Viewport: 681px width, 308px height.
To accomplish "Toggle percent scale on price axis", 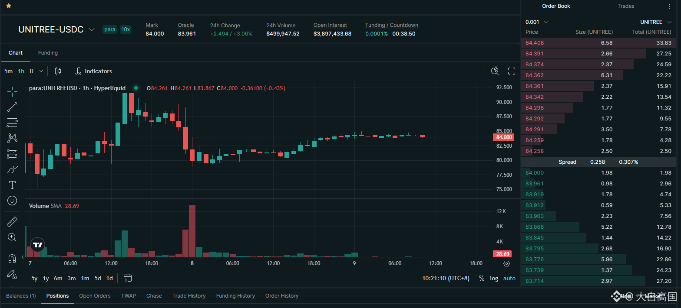I will pyautogui.click(x=482, y=279).
